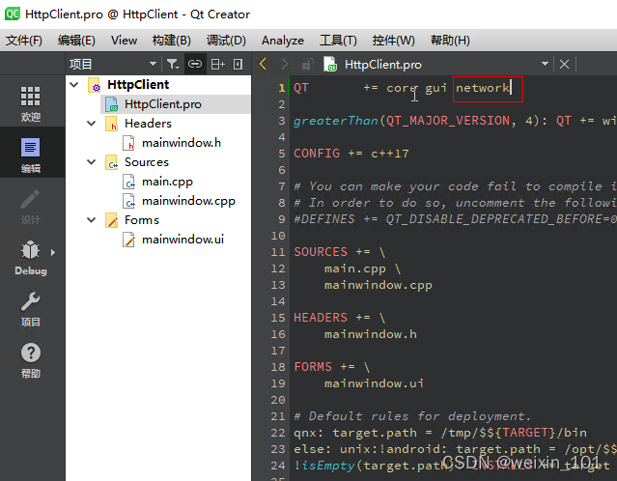The width and height of the screenshot is (617, 481).
Task: Toggle the file lock icon
Action: (307, 64)
